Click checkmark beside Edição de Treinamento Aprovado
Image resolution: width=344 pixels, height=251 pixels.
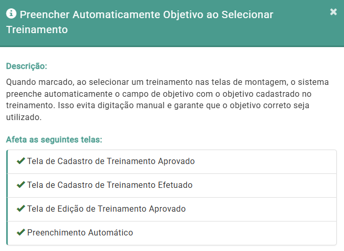21,209
